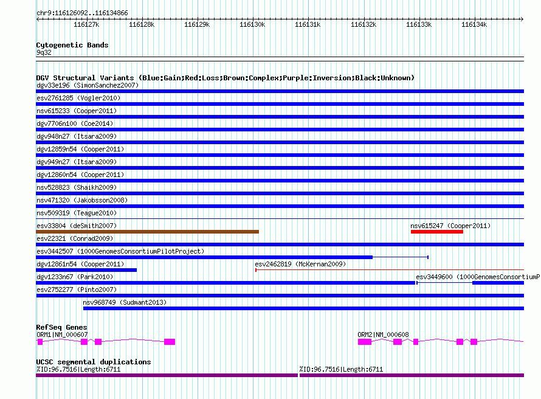Screen dimensions: 541x399
Task: Click the short blue dgv12861n54 gain bar
Action: [86, 270]
